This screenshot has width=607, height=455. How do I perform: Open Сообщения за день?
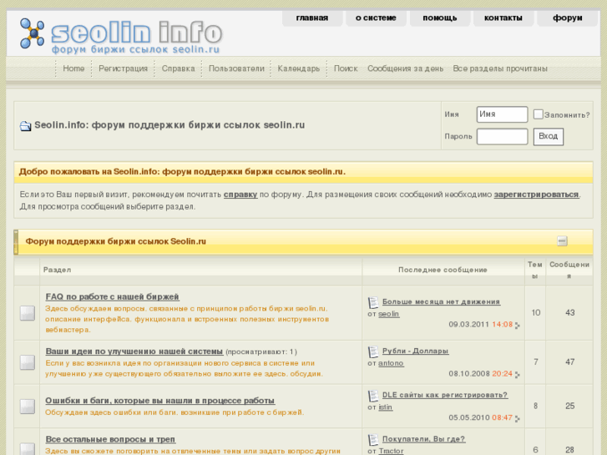[405, 68]
